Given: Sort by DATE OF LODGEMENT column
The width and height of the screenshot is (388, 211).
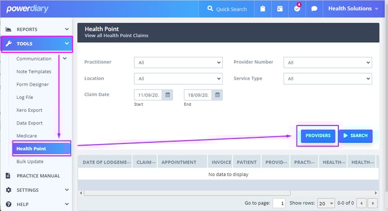Looking at the screenshot, I should 105,162.
